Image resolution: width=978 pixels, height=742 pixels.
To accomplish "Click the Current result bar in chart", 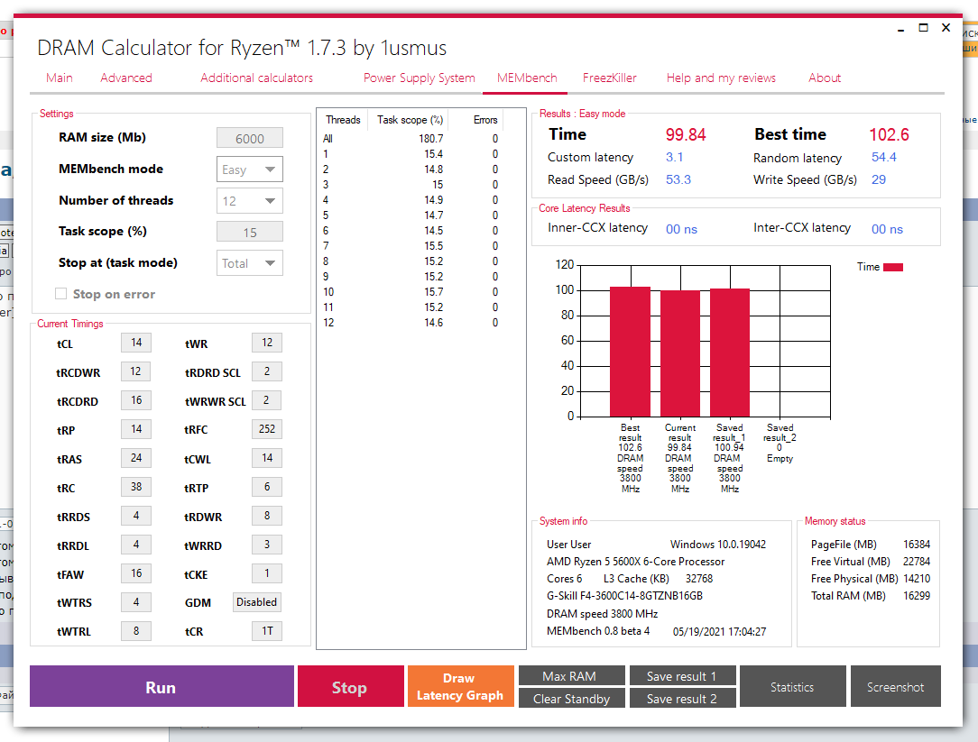I will click(680, 353).
